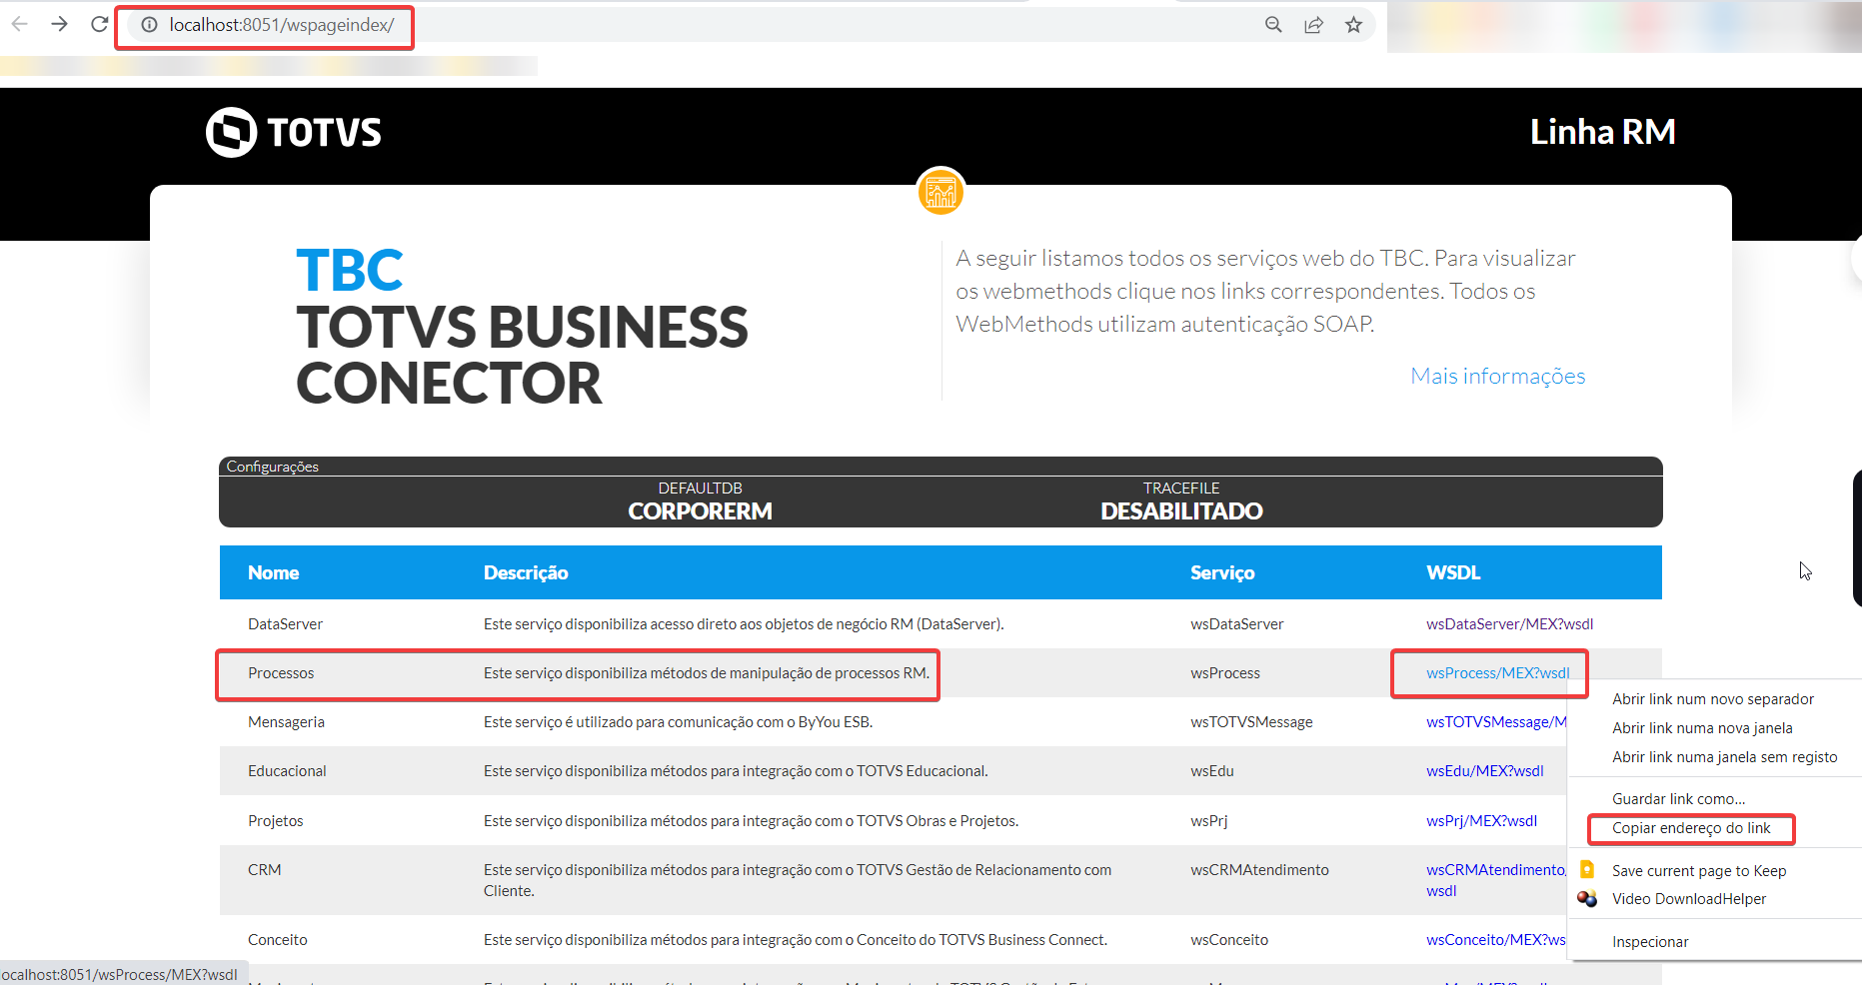
Task: Reload the page with the refresh icon
Action: click(x=99, y=24)
